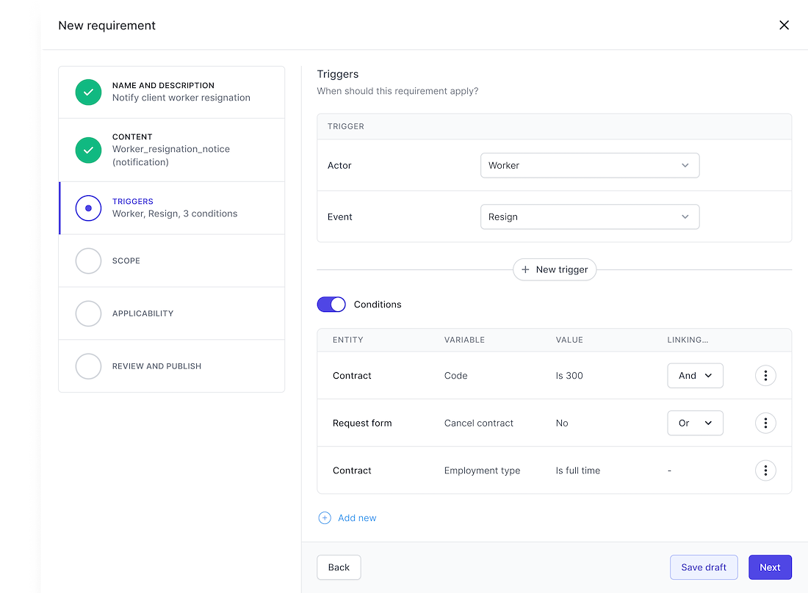
Task: Click the active Triggers step circle icon
Action: (x=89, y=208)
